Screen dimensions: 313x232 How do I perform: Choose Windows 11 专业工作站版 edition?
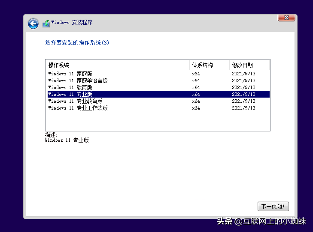click(78, 108)
